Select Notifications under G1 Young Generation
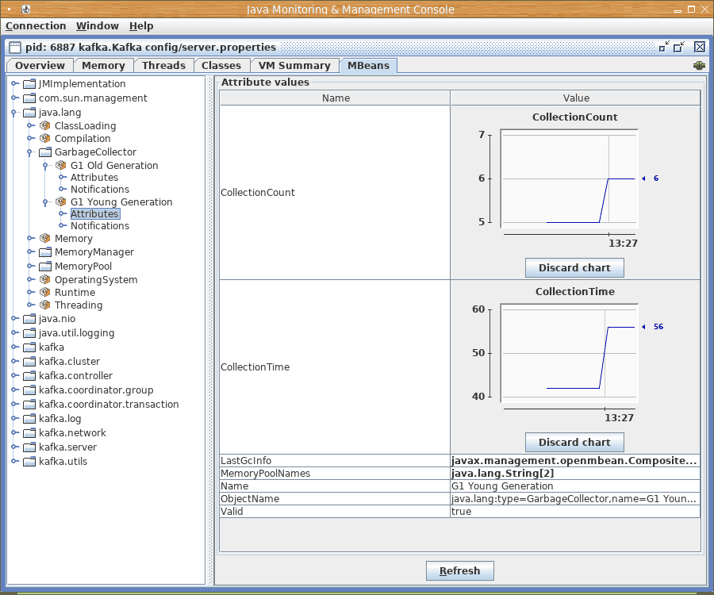 pyautogui.click(x=99, y=226)
